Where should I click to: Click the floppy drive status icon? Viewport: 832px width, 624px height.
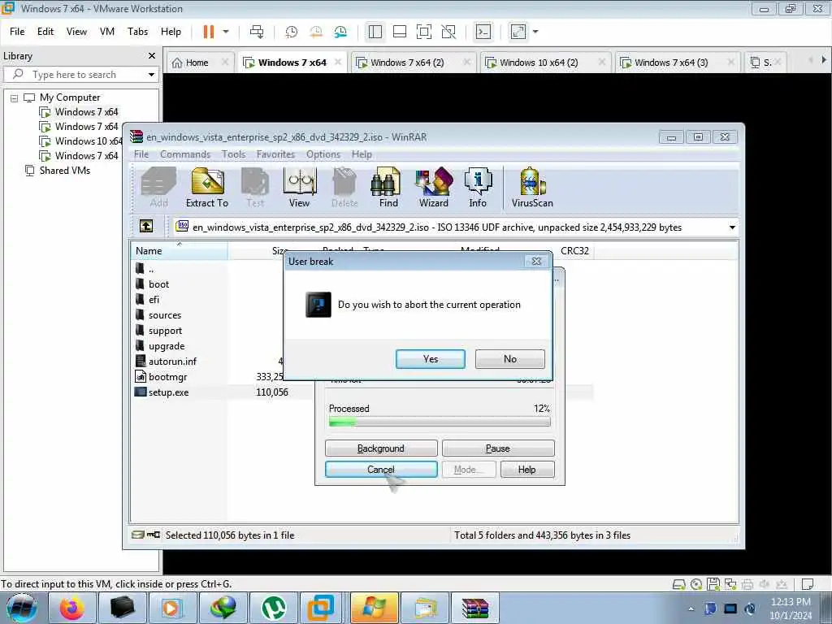pos(713,584)
